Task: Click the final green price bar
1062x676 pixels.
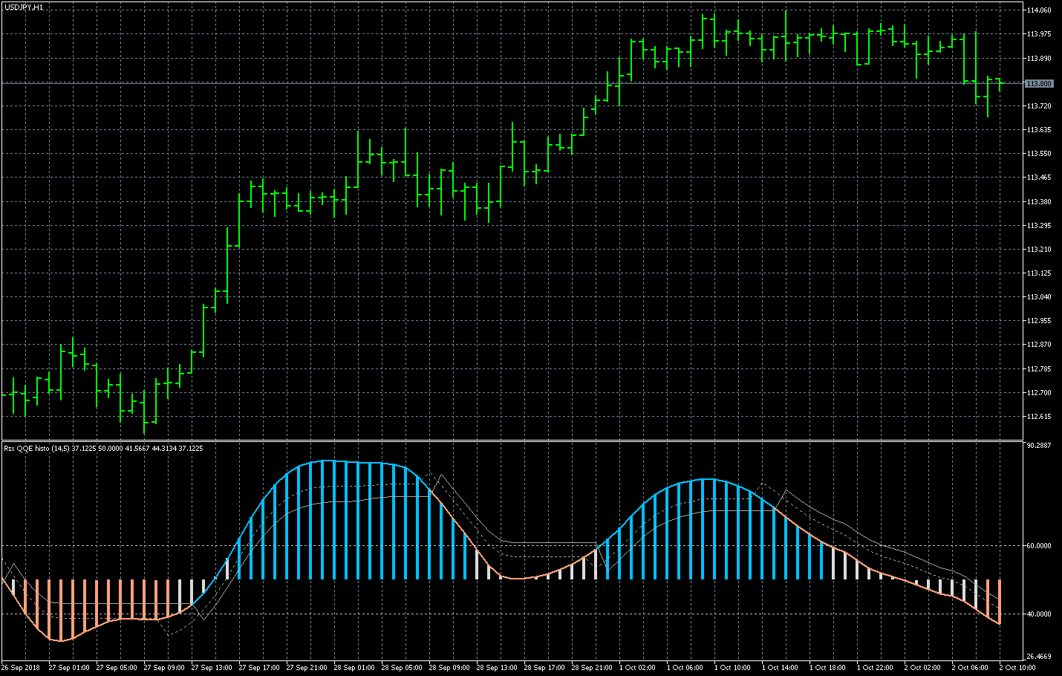Action: 1000,83
